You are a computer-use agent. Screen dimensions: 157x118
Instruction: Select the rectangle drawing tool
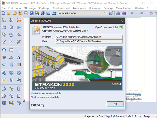point(11,50)
